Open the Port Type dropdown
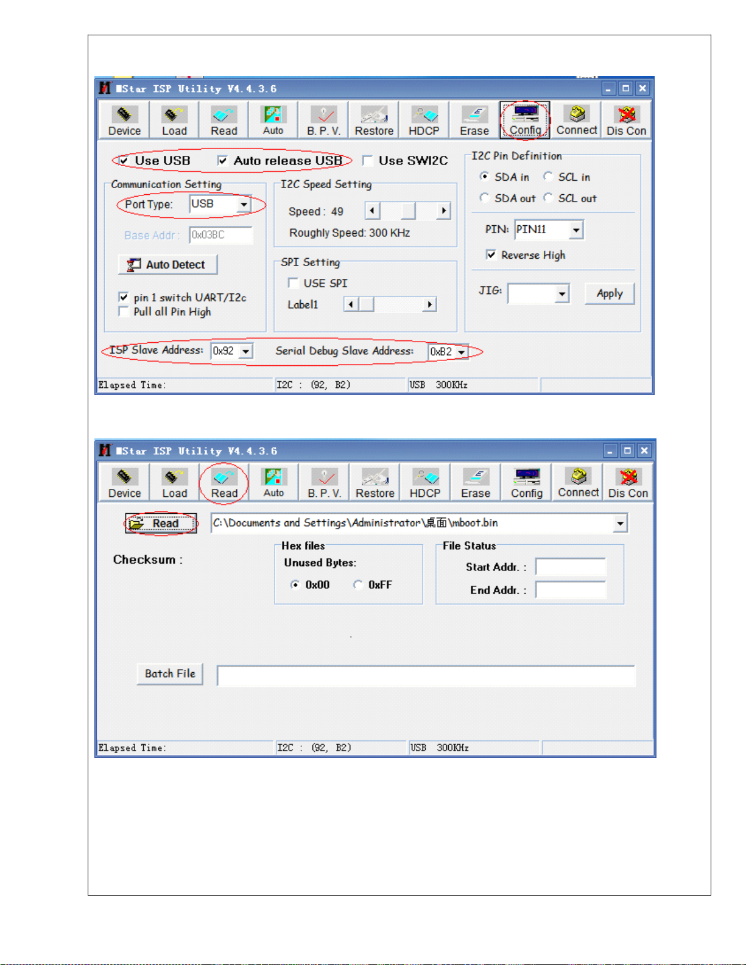This screenshot has height=965, width=746. [x=244, y=205]
